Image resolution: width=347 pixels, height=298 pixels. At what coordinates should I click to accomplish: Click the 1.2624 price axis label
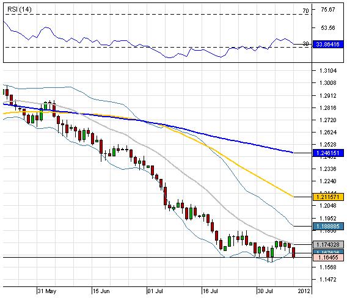click(328, 133)
